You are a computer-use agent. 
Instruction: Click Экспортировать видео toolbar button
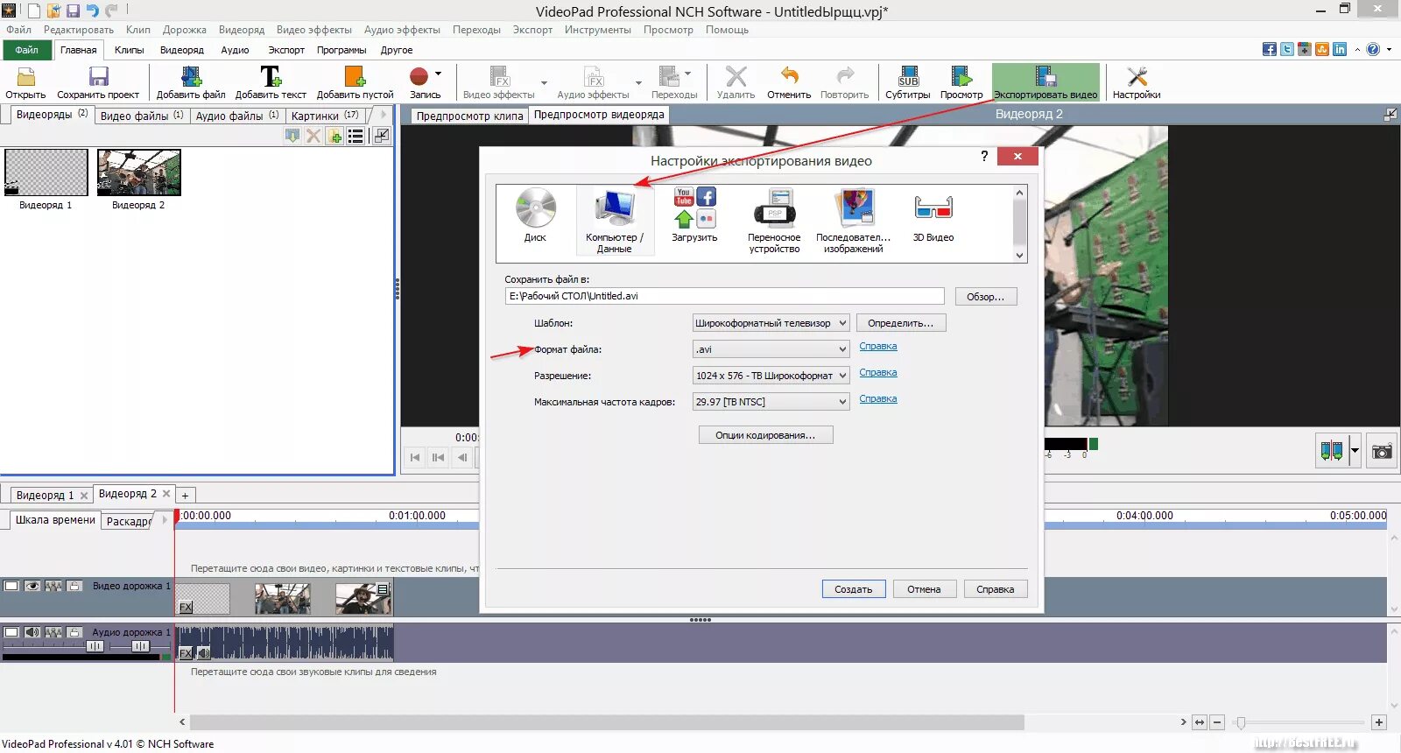(1045, 82)
